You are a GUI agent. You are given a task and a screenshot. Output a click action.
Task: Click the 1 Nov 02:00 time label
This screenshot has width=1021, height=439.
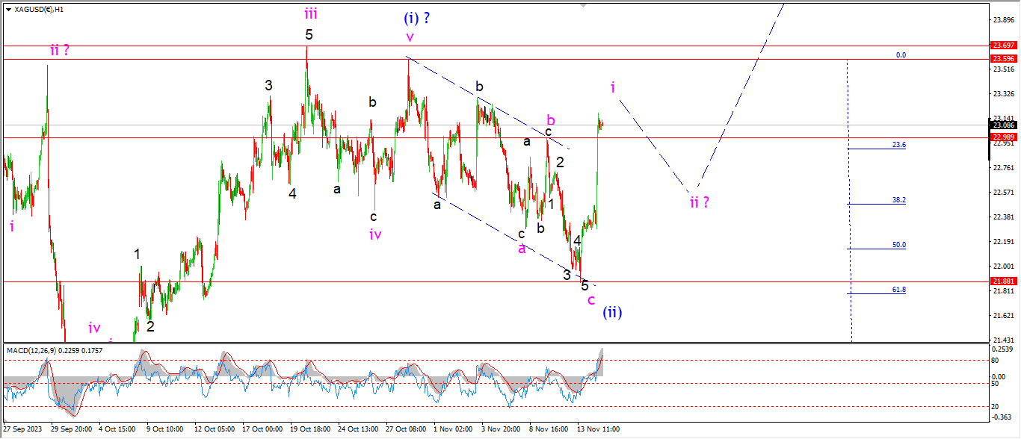tap(454, 429)
